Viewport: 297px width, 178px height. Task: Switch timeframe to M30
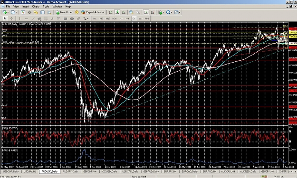[114, 19]
